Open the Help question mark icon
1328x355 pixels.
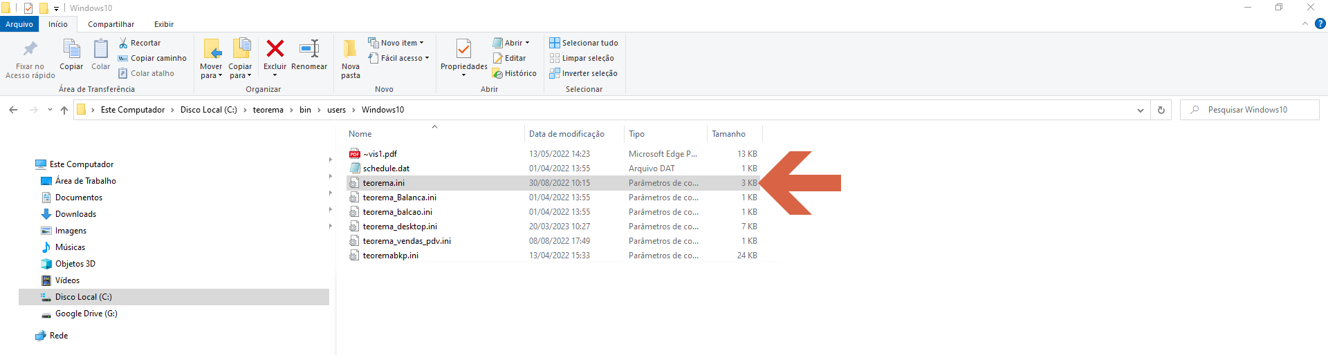pyautogui.click(x=1320, y=23)
